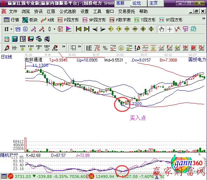Open the 公式选股 menu
Image resolution: width=207 pixels, height=180 pixels.
pyautogui.click(x=68, y=12)
